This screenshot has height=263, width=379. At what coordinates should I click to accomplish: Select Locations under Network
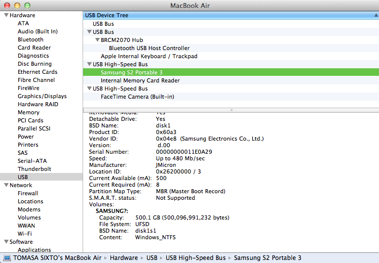click(x=30, y=201)
